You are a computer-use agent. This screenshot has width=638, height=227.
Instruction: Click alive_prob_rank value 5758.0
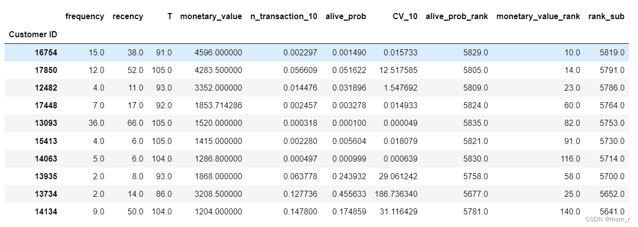[x=475, y=176]
